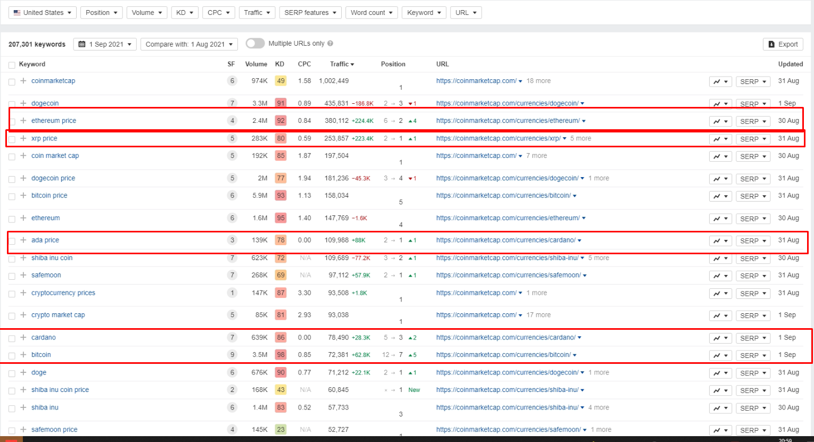
Task: Click the KD badge 98 for bitcoin
Action: (x=281, y=355)
